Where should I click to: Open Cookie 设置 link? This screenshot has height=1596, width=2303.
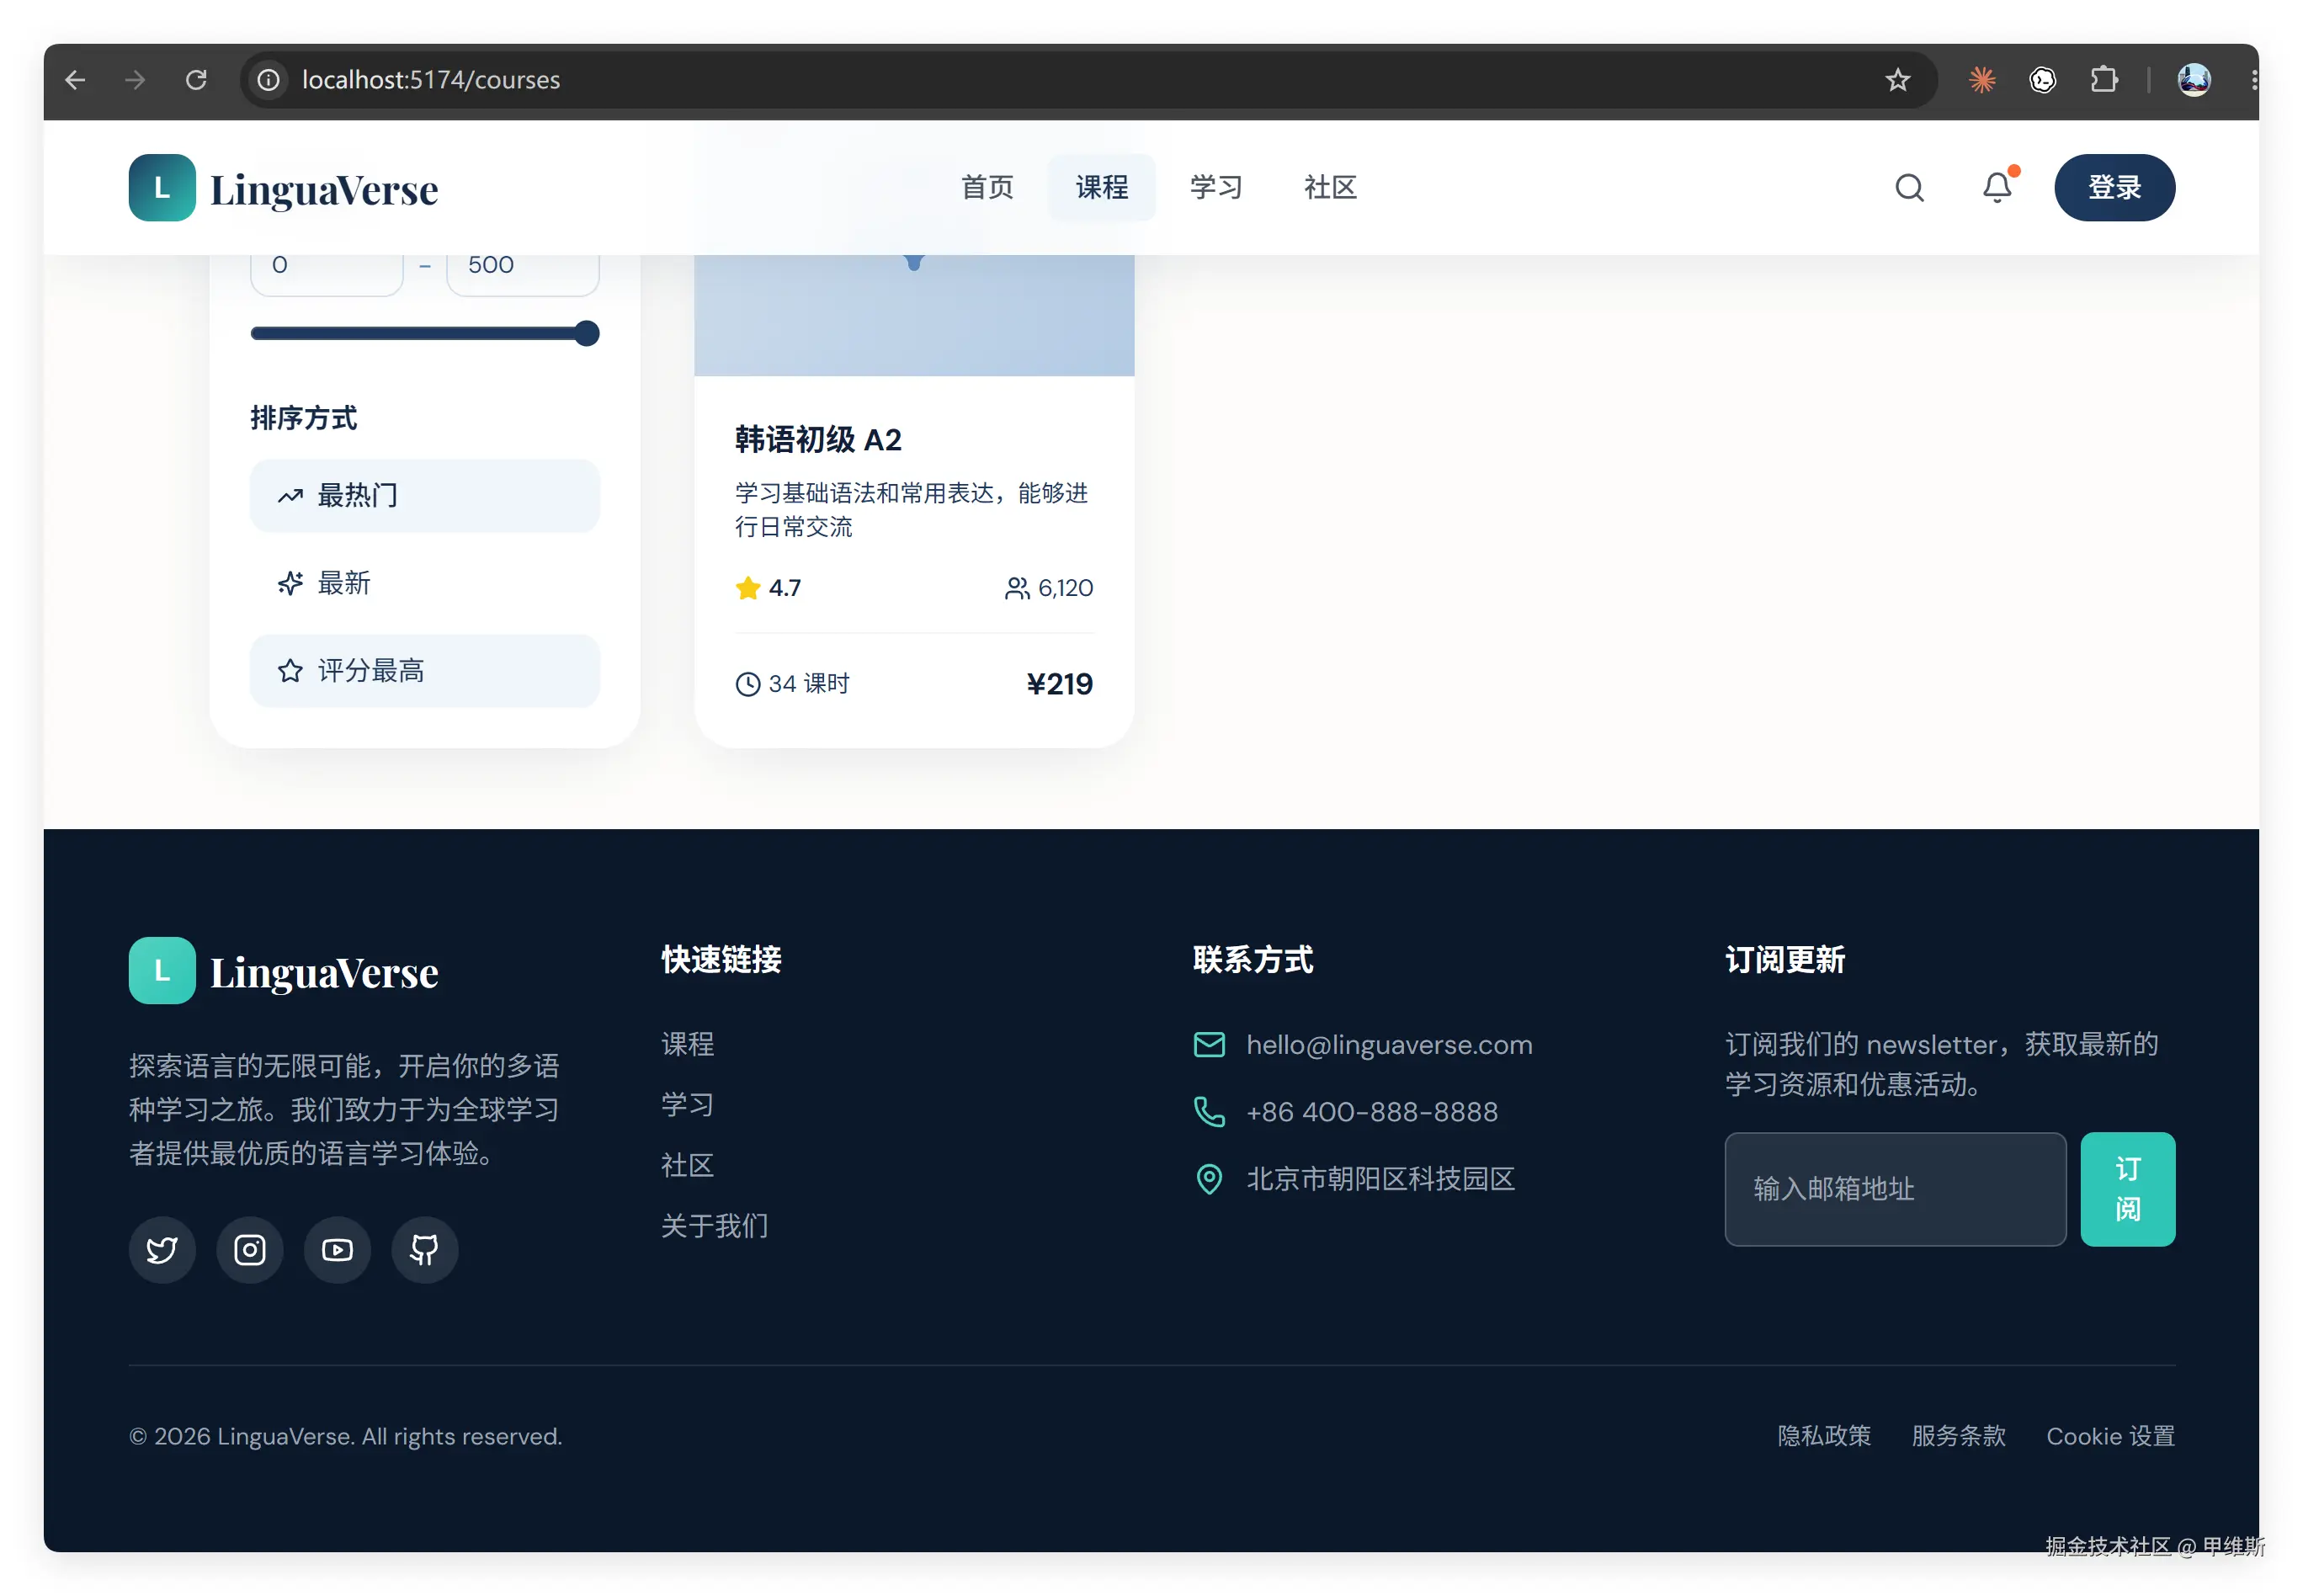tap(2110, 1436)
